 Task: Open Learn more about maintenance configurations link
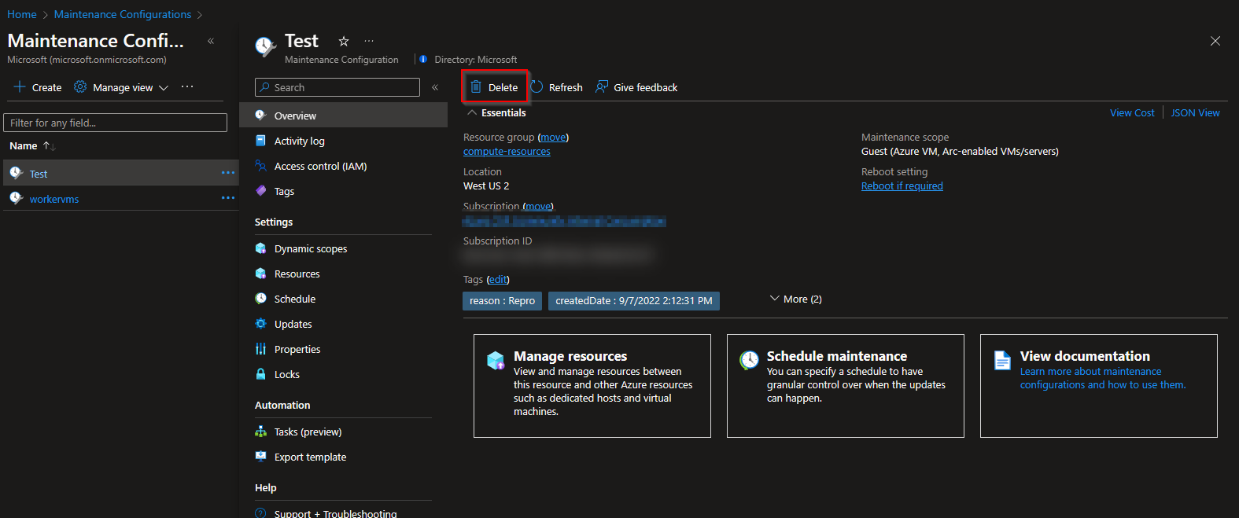(x=1102, y=378)
